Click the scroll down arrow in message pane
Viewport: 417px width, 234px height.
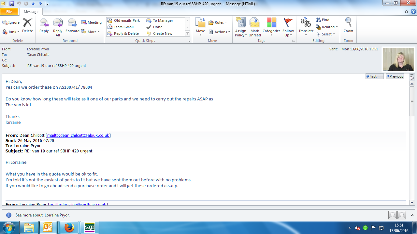coord(412,202)
